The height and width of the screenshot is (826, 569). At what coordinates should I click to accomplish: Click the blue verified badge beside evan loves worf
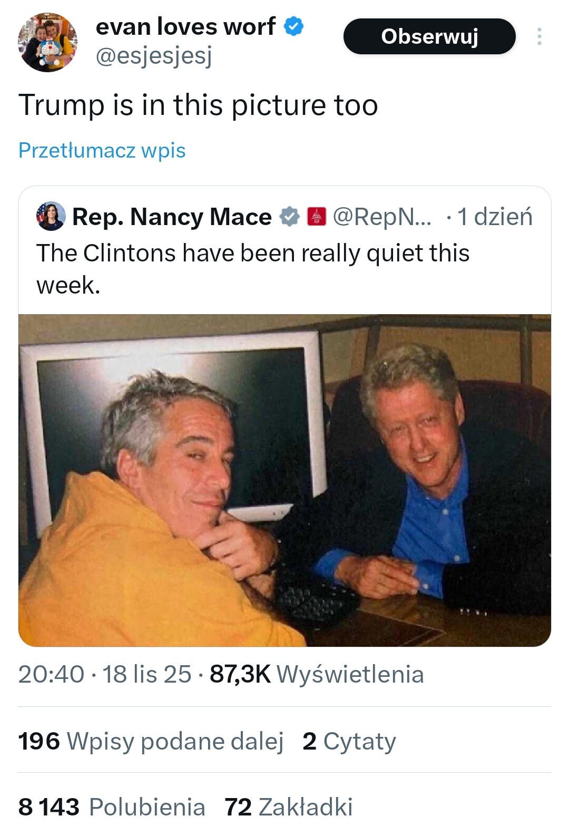294,26
